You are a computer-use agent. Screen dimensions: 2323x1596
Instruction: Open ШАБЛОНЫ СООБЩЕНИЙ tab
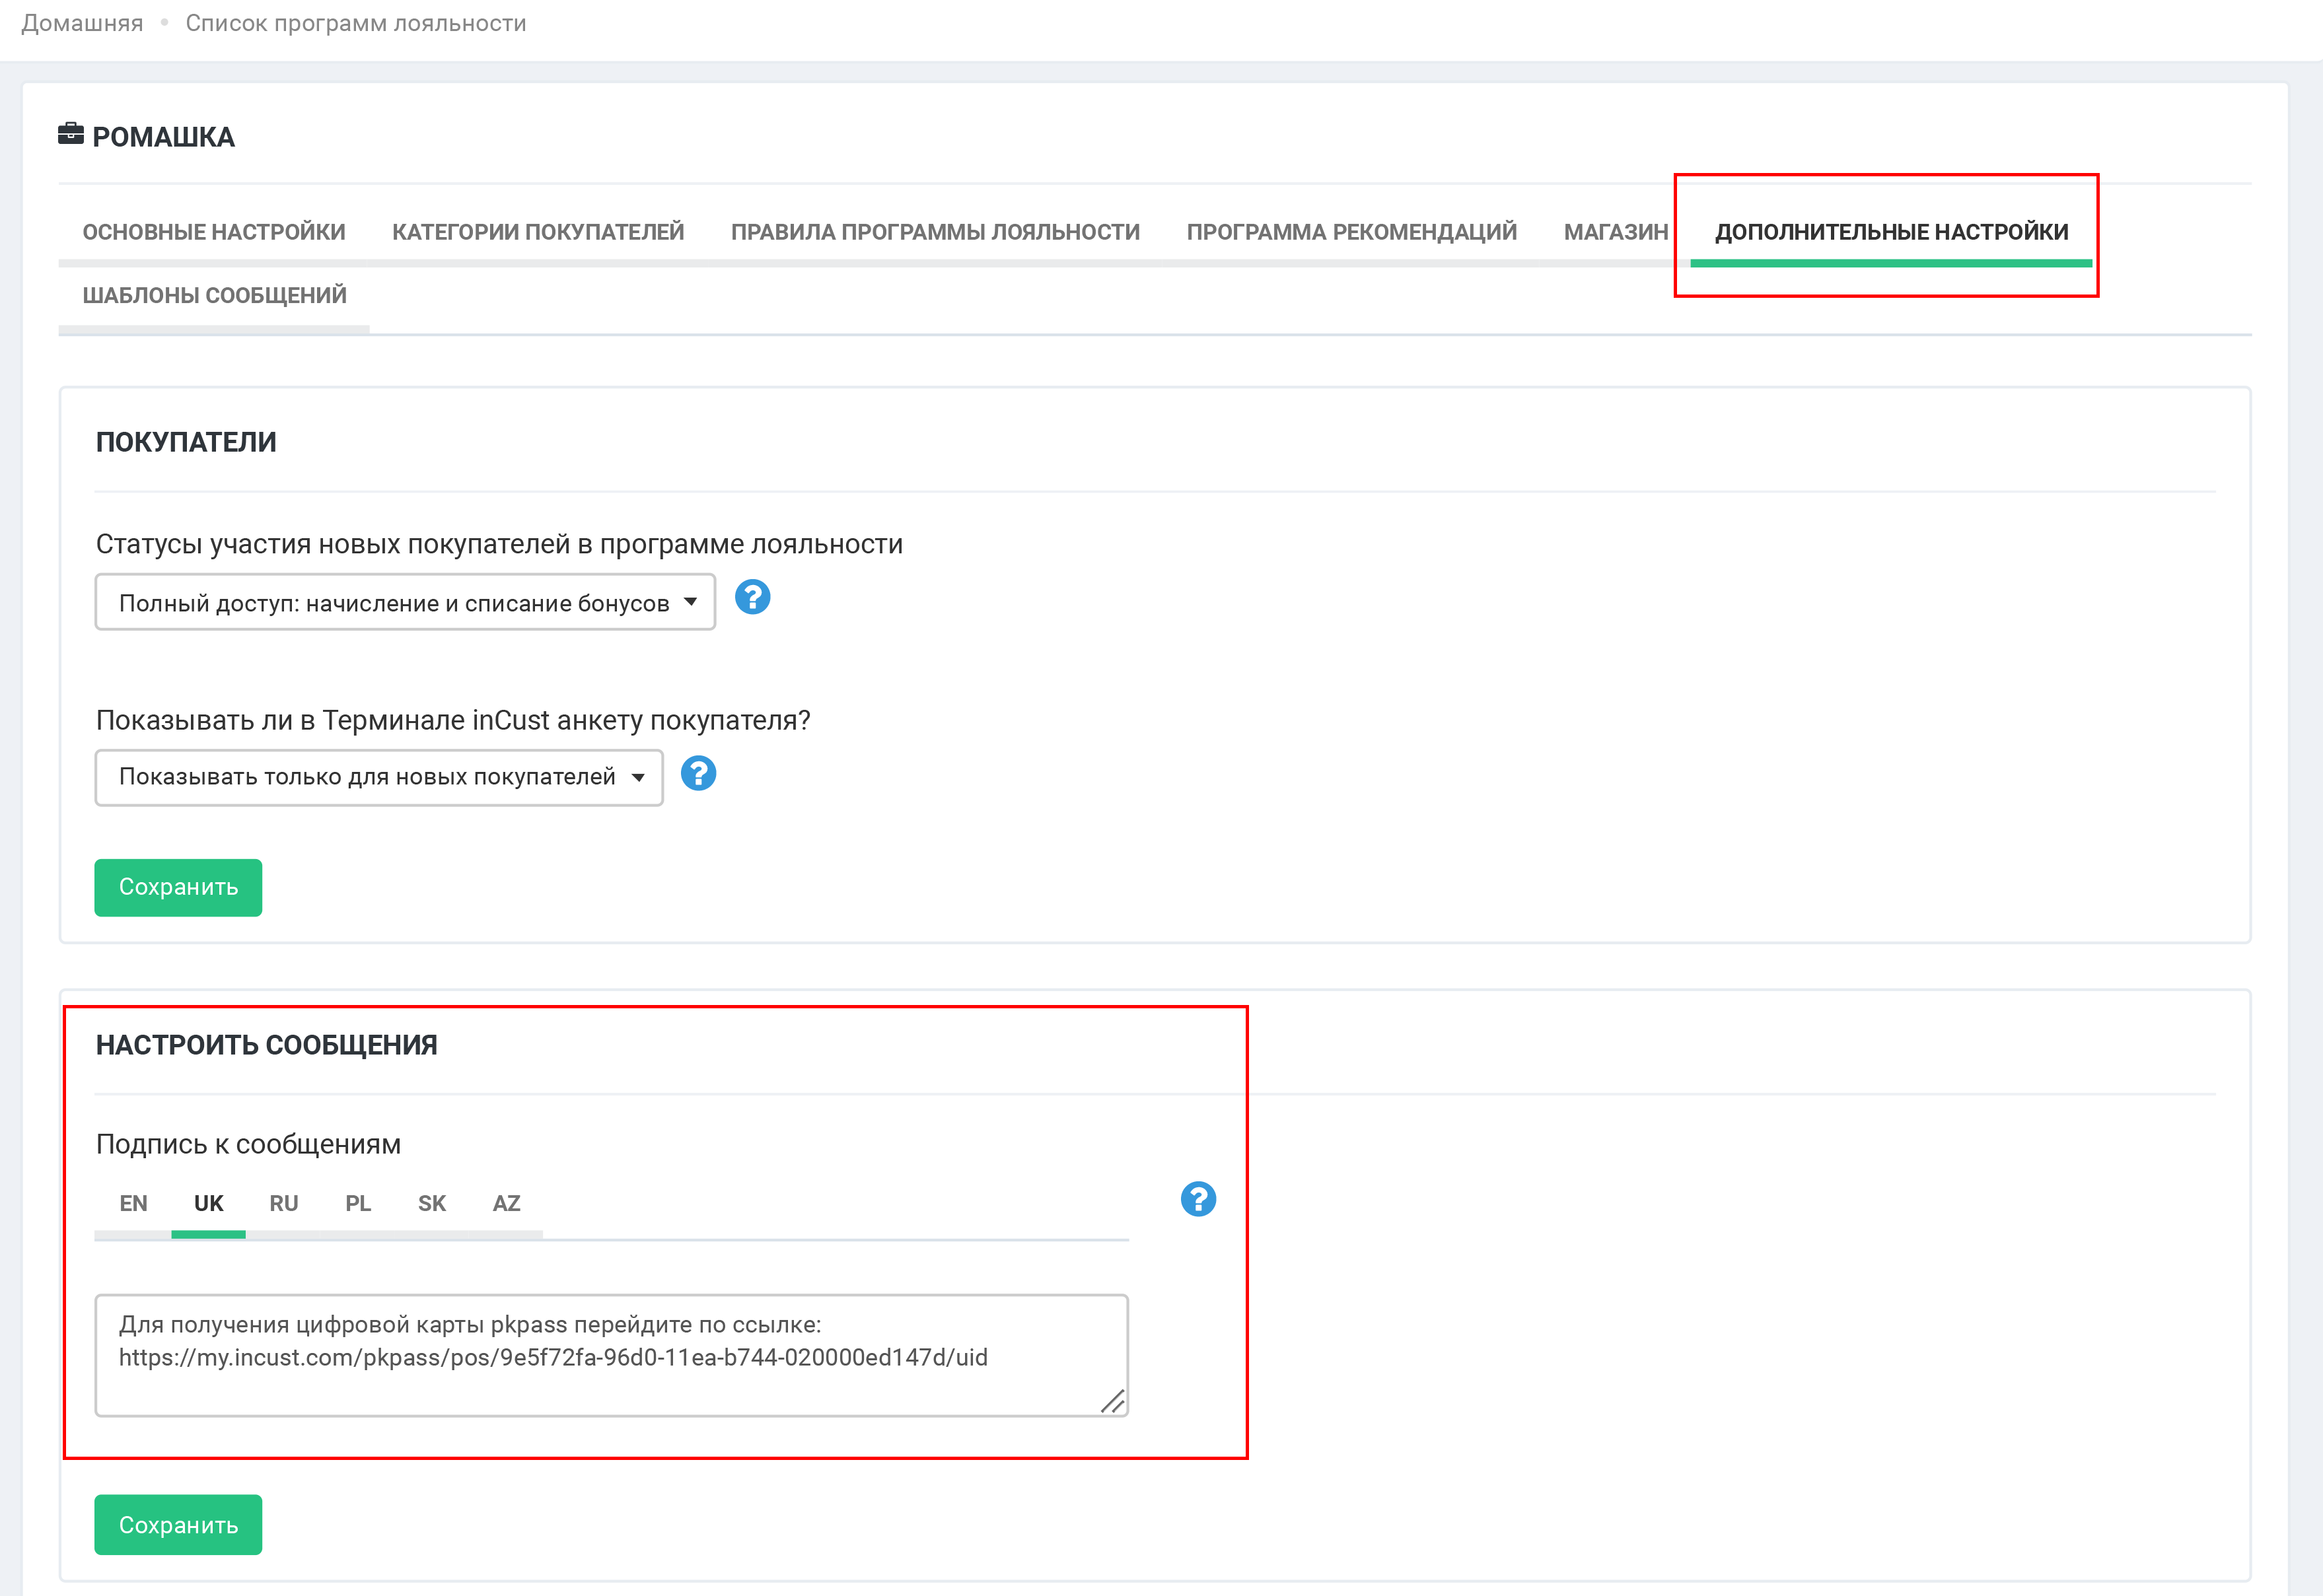pos(214,296)
